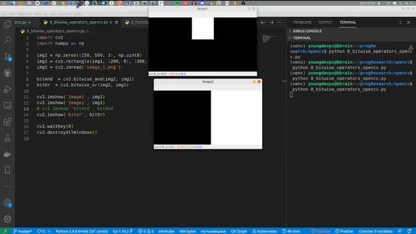The height and width of the screenshot is (234, 416).
Task: Click the Prettier status bar item
Action: (x=344, y=231)
